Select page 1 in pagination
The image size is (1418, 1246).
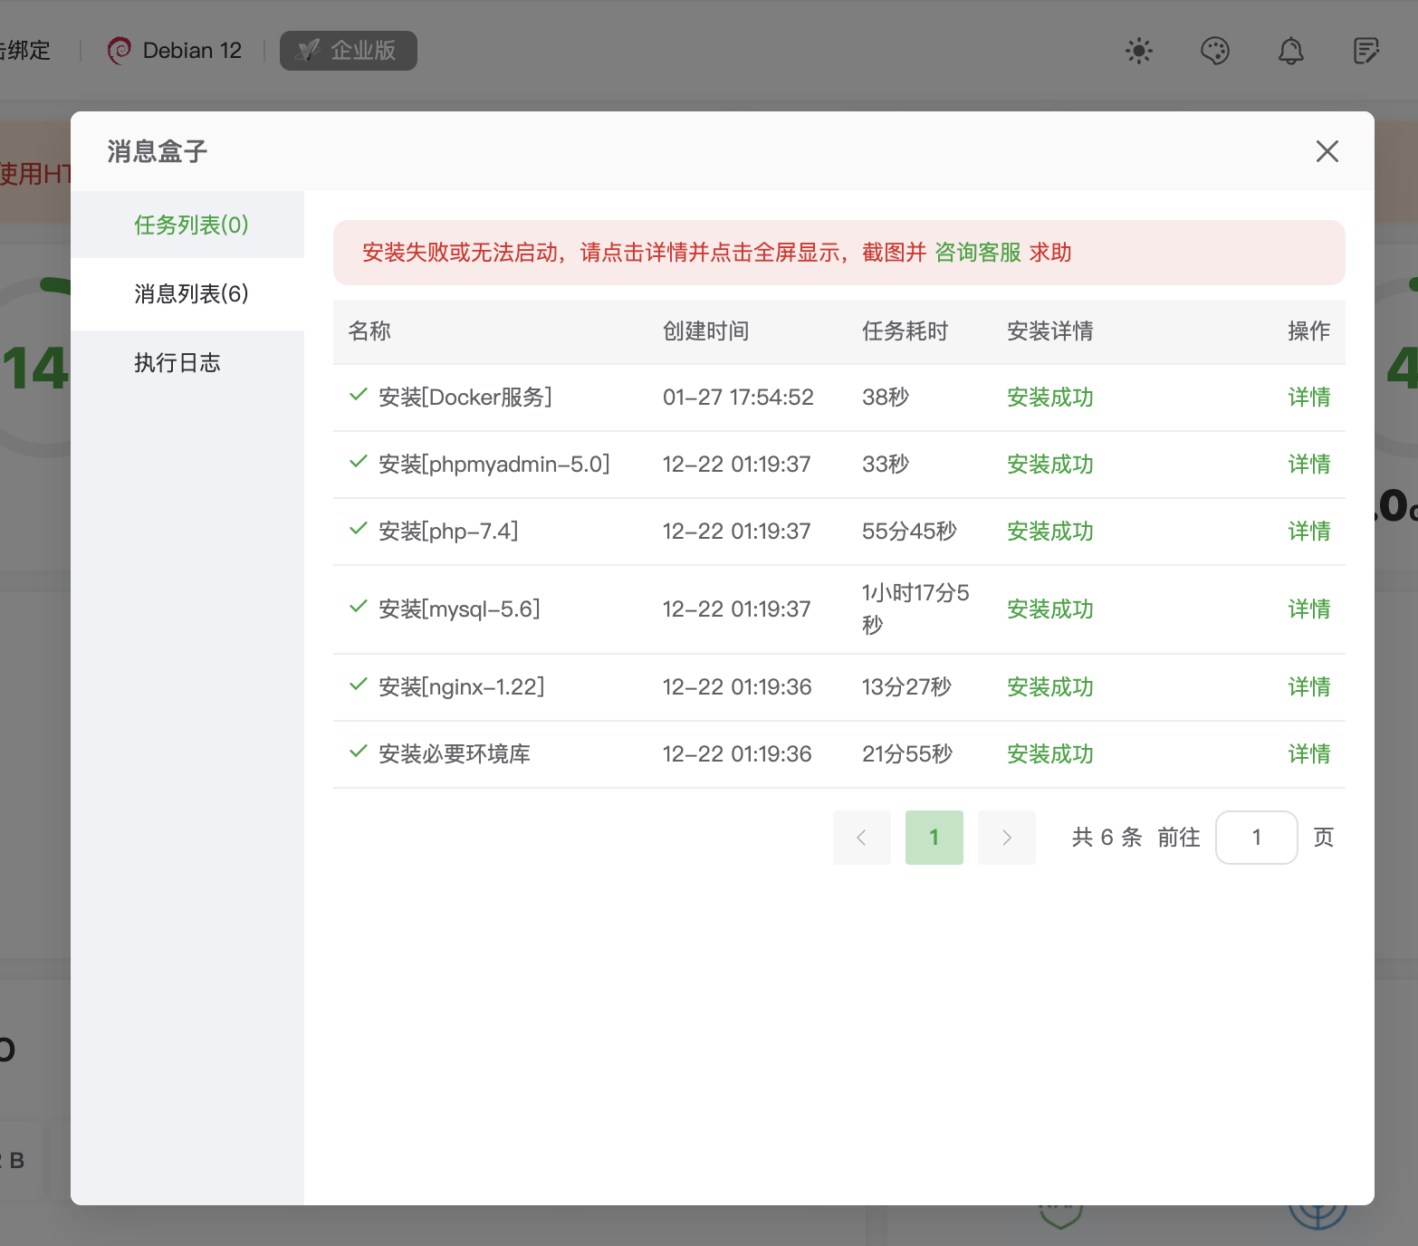click(x=934, y=838)
